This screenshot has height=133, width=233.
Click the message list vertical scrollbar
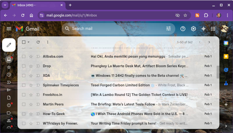point(218,72)
